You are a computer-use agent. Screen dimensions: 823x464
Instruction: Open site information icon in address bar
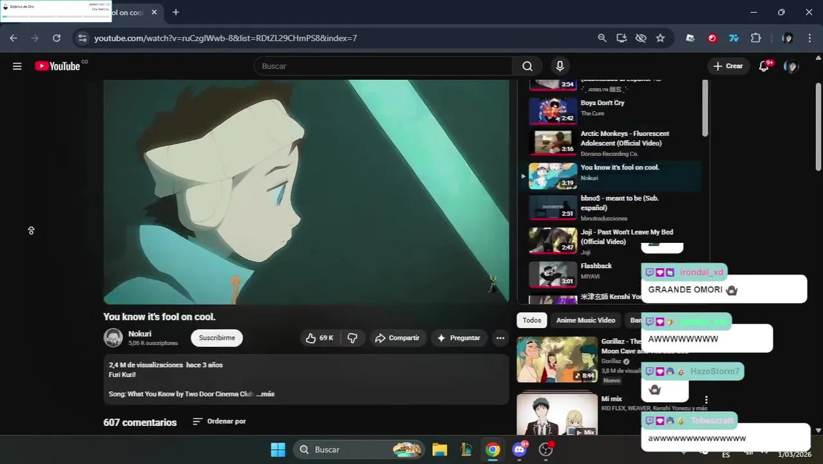[82, 38]
